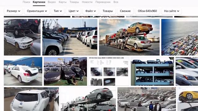Expand the Файл filter dropdown
The width and height of the screenshot is (198, 111).
click(90, 11)
